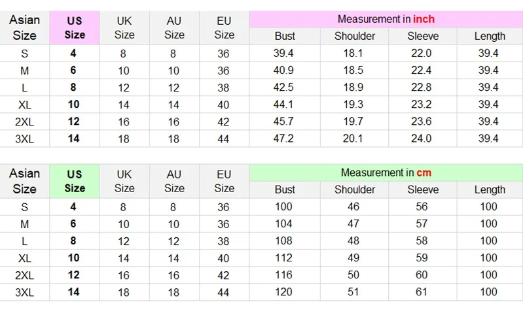The width and height of the screenshot is (523, 315).
Task: Click the UK Size header in bottom table
Action: pyautogui.click(x=124, y=181)
